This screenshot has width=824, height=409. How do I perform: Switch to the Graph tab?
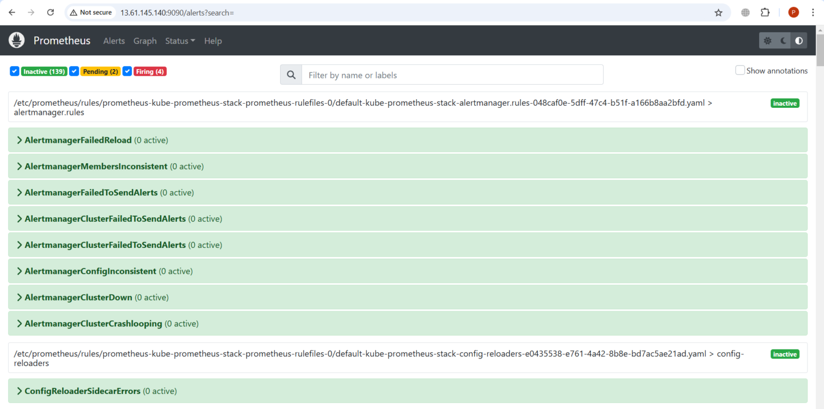coord(145,40)
